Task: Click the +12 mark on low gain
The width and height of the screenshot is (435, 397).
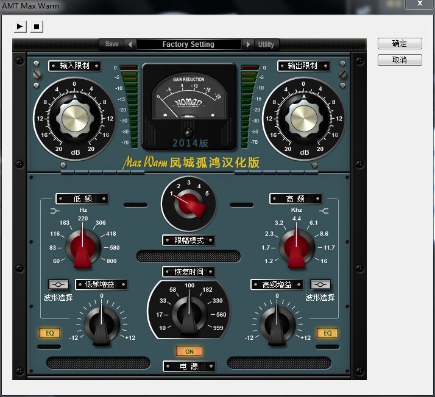Action: pos(130,338)
